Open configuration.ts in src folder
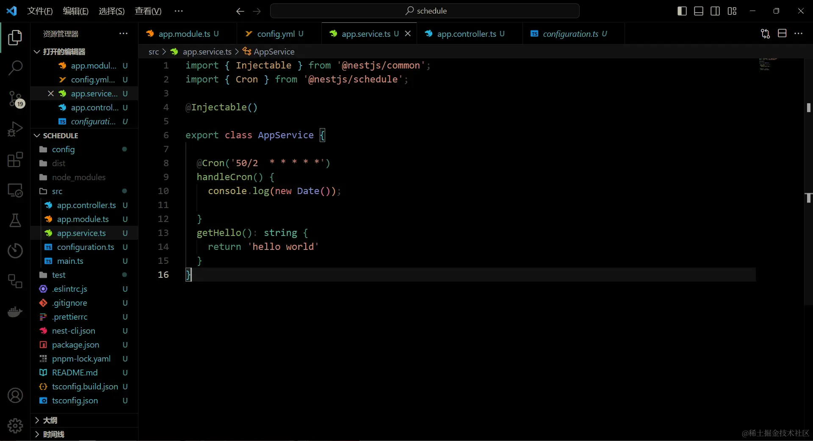813x441 pixels. (84, 247)
